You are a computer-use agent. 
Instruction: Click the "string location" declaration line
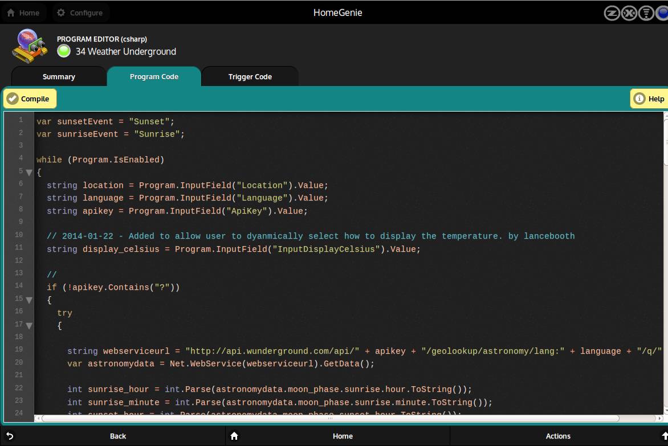click(x=188, y=186)
